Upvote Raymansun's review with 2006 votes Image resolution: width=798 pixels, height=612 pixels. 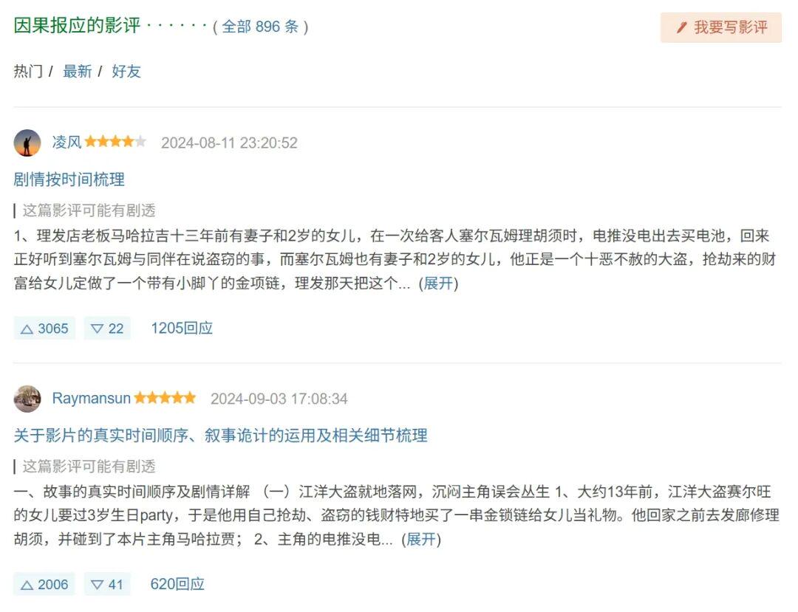point(44,585)
